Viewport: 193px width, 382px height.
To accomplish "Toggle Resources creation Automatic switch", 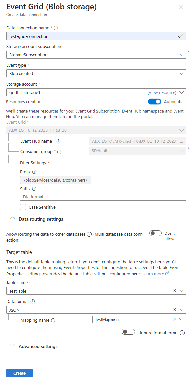I will 155,101.
